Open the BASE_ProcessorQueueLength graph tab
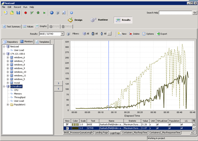This screenshot has height=141, width=198. tap(78, 132)
